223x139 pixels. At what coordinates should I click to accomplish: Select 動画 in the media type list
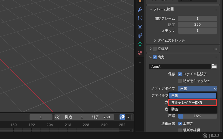193,109
